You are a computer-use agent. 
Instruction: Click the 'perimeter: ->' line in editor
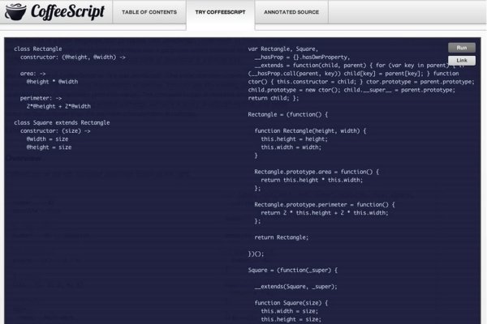click(x=41, y=98)
